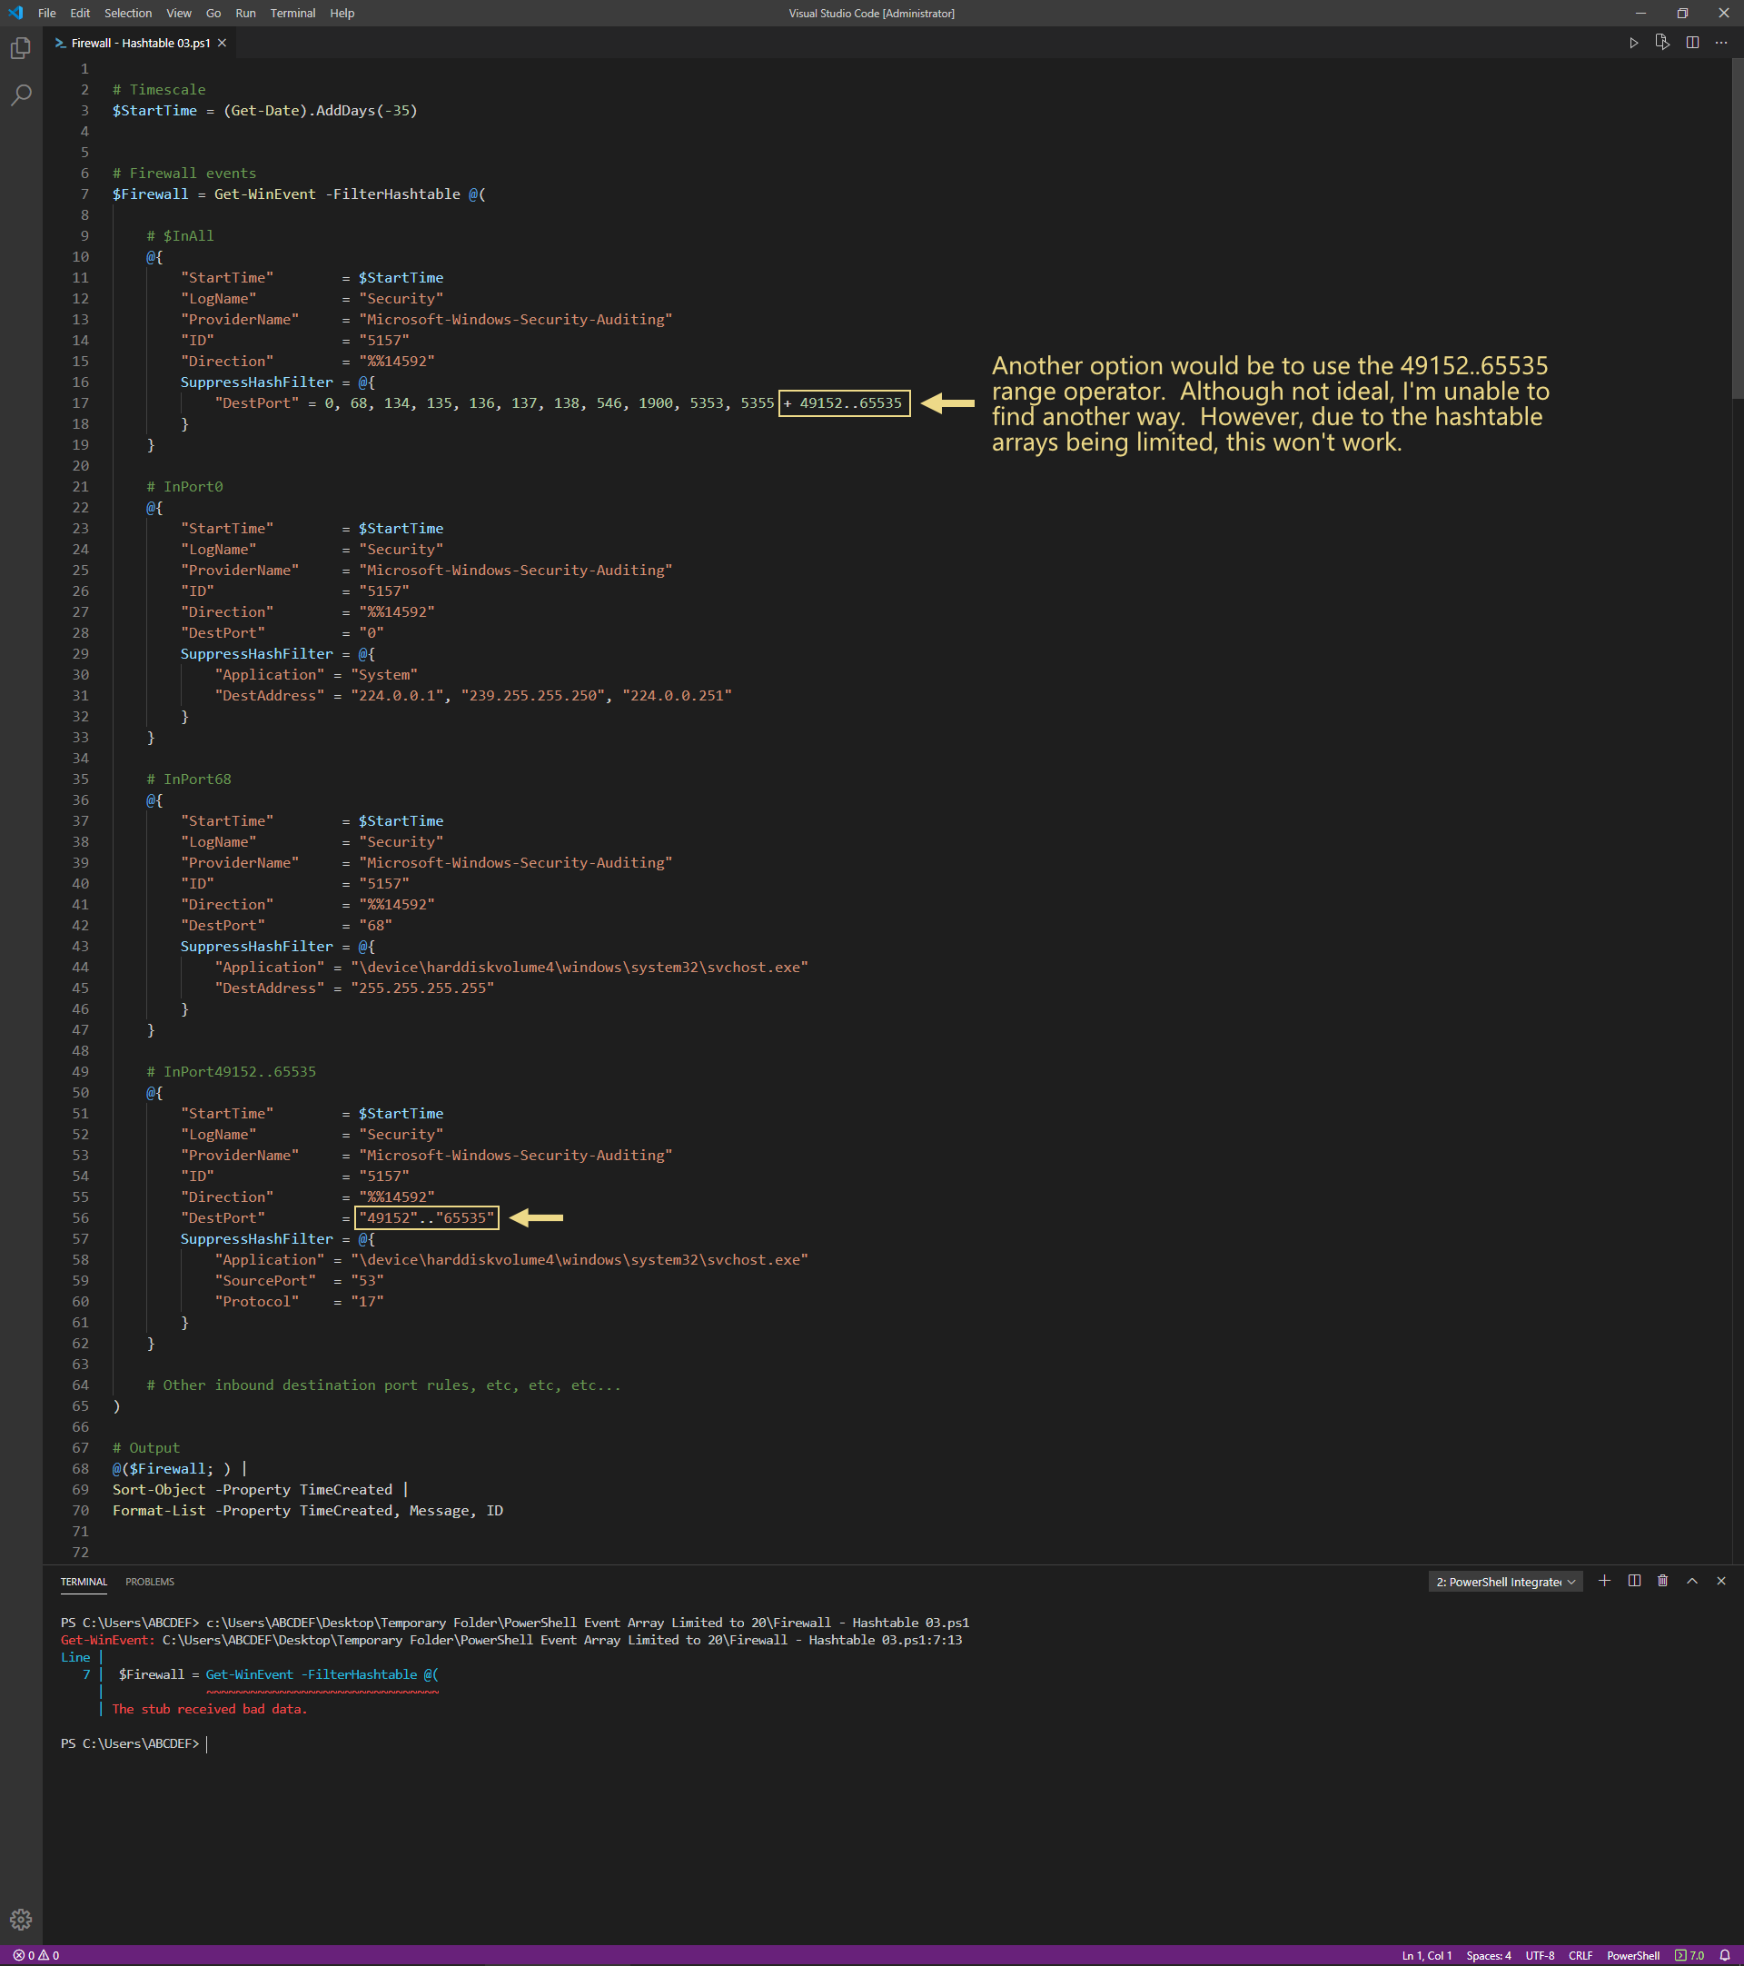Screen dimensions: 1744x1966
Task: Kill the terminal using the trash icon
Action: tap(1663, 1582)
